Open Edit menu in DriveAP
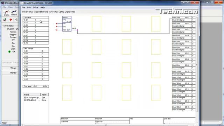 click(29, 8)
